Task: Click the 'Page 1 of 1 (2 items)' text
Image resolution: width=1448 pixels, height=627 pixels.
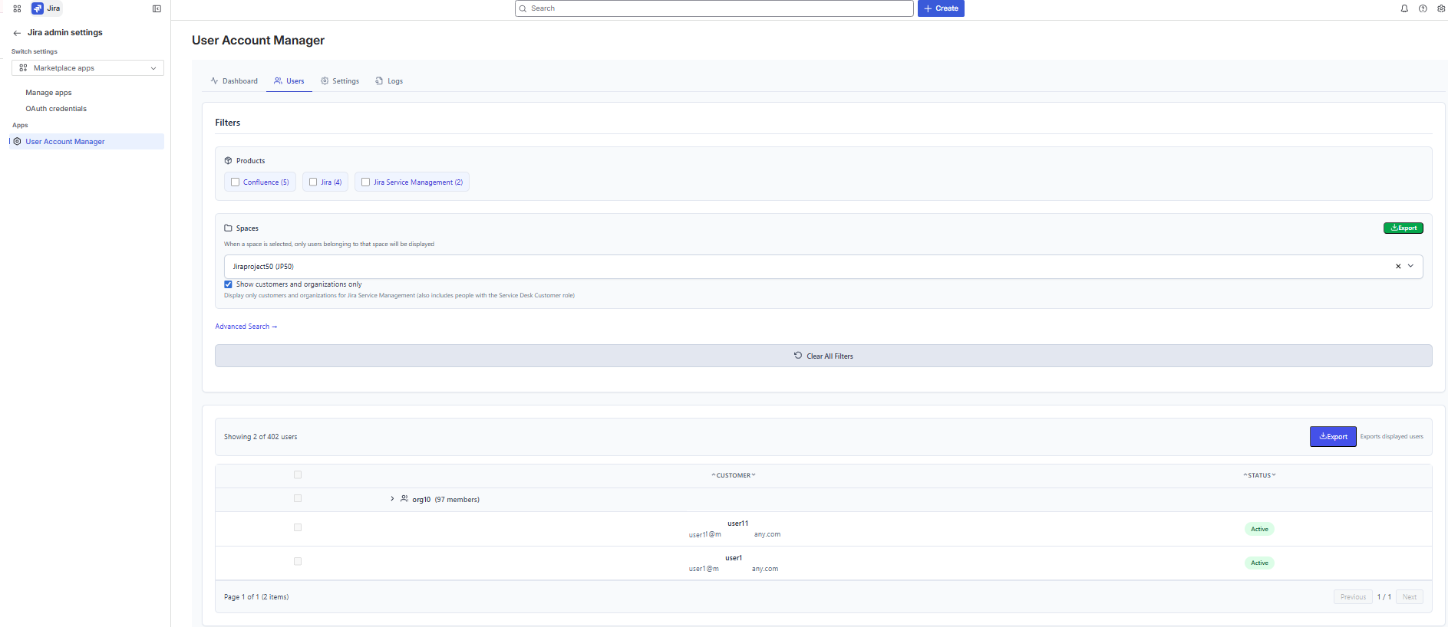Action: pyautogui.click(x=256, y=597)
